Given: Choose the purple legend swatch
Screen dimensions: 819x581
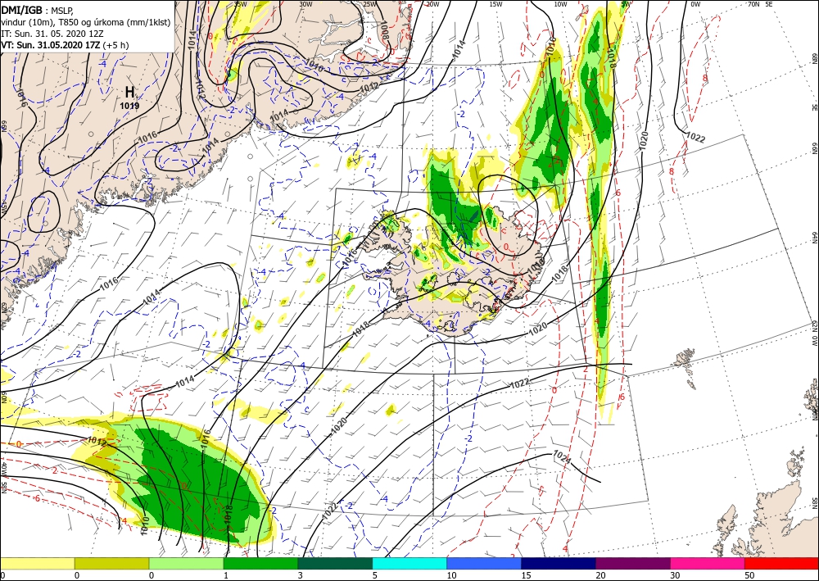Looking at the screenshot, I should (633, 563).
